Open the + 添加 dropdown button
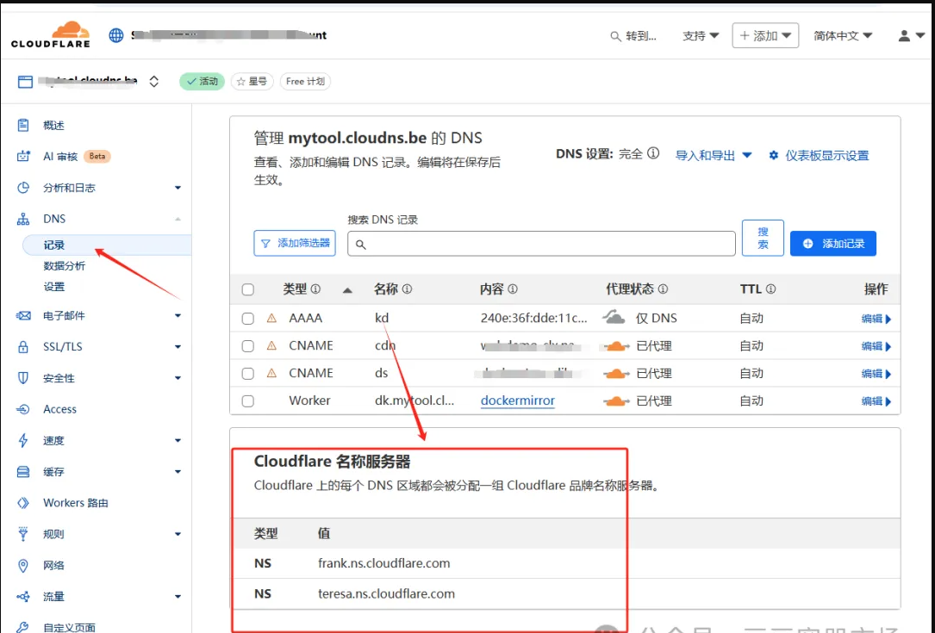 click(x=765, y=36)
